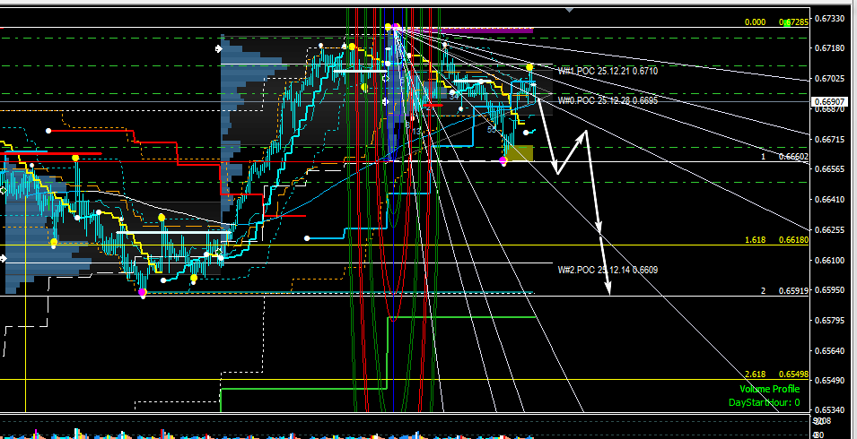
Task: Click the magenta dot beside the olive rectangle
Action: click(x=503, y=160)
